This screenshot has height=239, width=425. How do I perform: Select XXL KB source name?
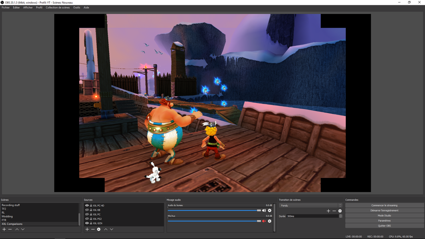click(97, 210)
